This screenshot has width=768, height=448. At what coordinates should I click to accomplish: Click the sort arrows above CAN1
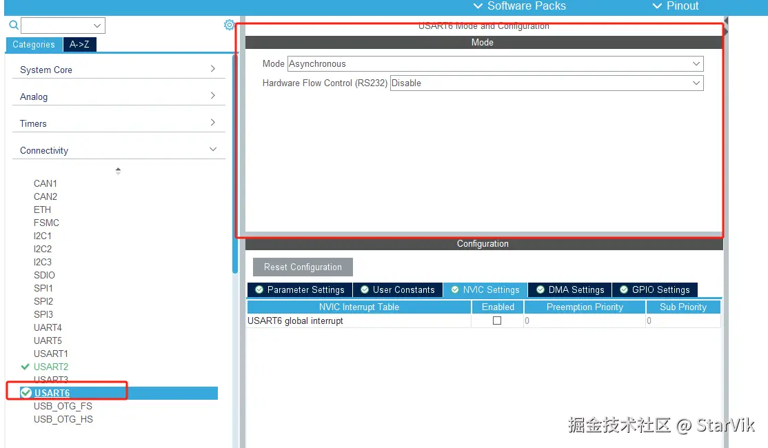(x=118, y=171)
